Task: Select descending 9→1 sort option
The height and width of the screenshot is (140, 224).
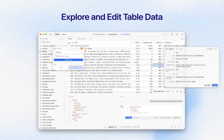Action: tap(76, 67)
